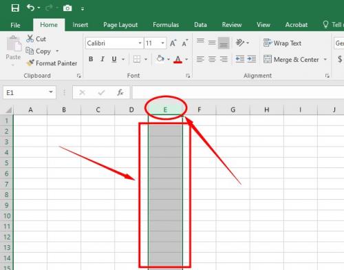
Task: Activate Format Painter
Action: tap(52, 63)
